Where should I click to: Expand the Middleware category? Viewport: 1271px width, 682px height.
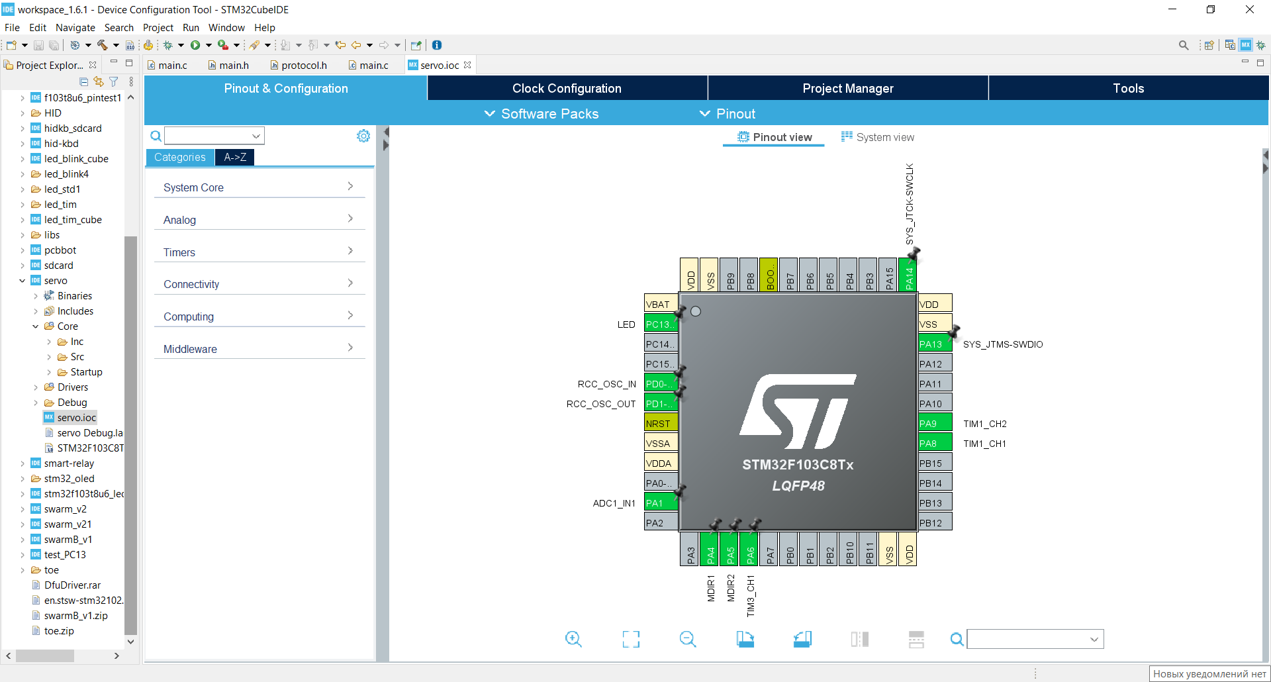point(259,349)
